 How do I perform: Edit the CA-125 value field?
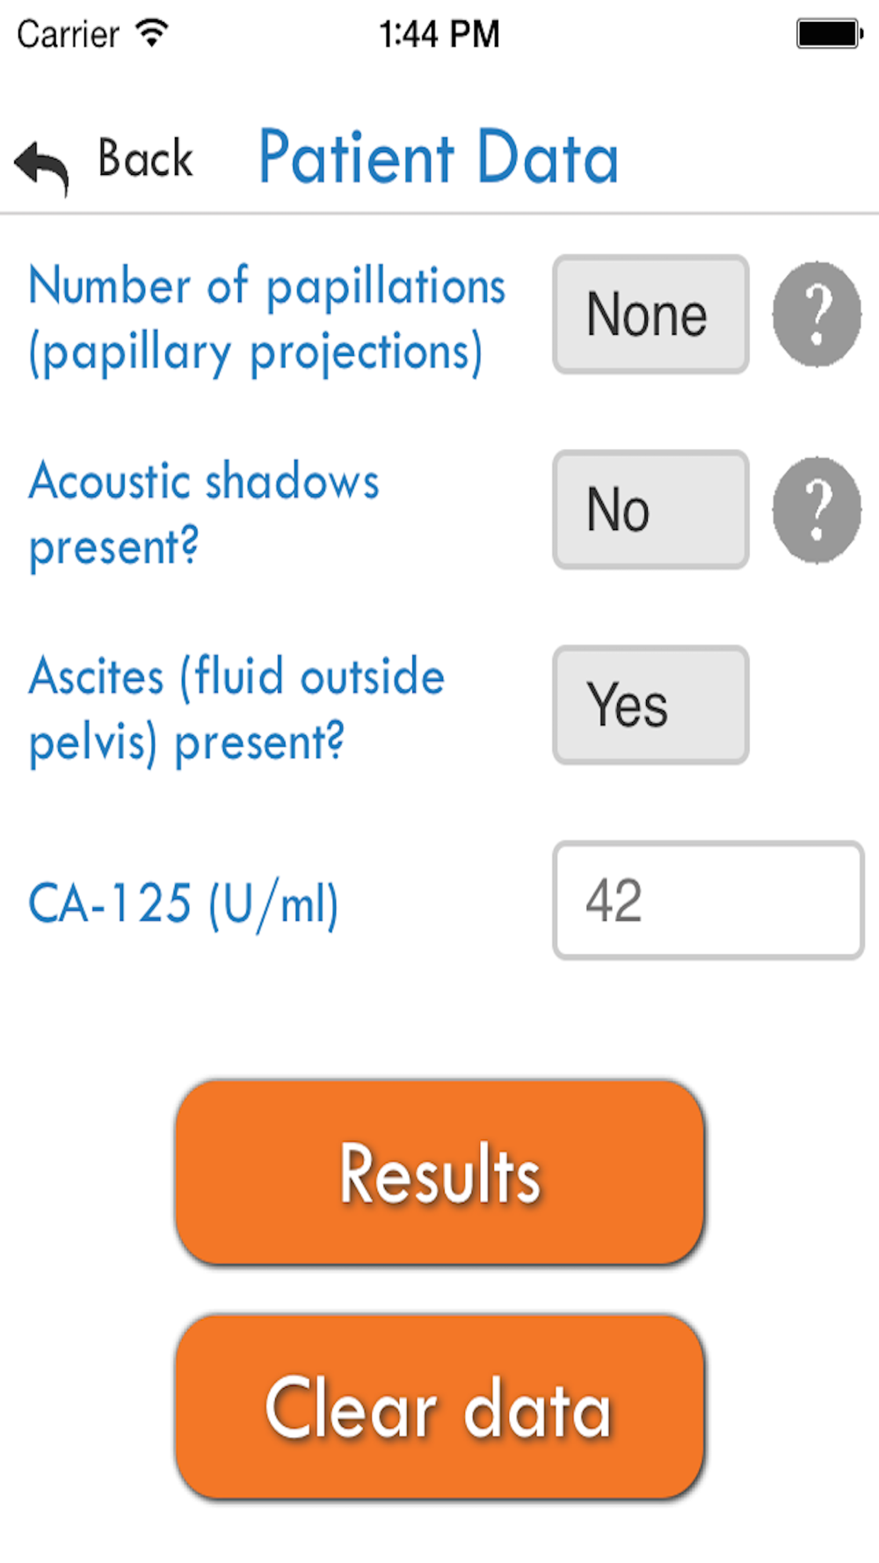click(x=708, y=900)
